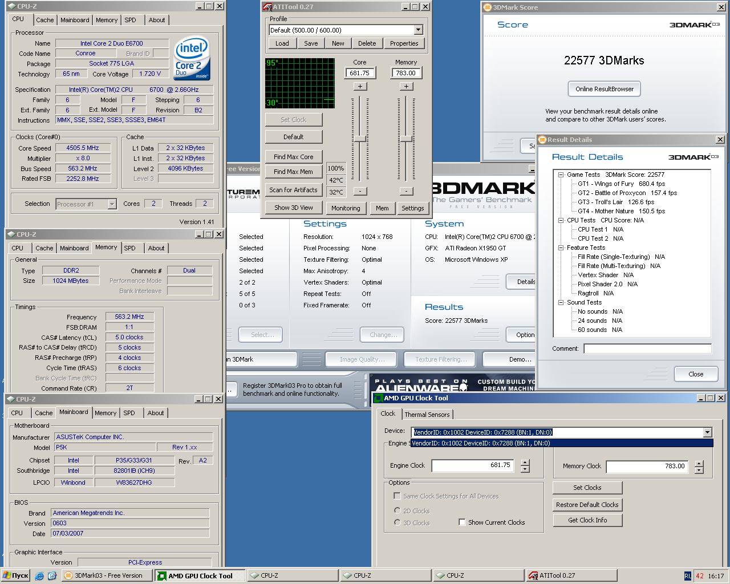Image resolution: width=730 pixels, height=584 pixels.
Task: Collapse the CPU Tests tree node
Action: coord(561,220)
